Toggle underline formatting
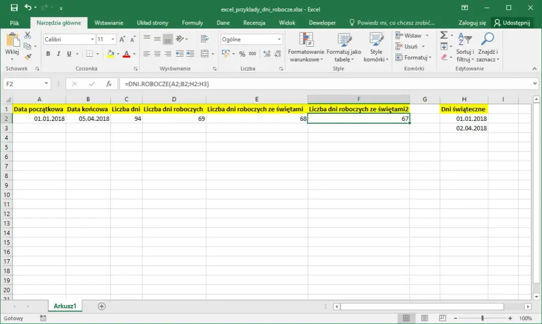This screenshot has height=324, width=542. [x=69, y=54]
